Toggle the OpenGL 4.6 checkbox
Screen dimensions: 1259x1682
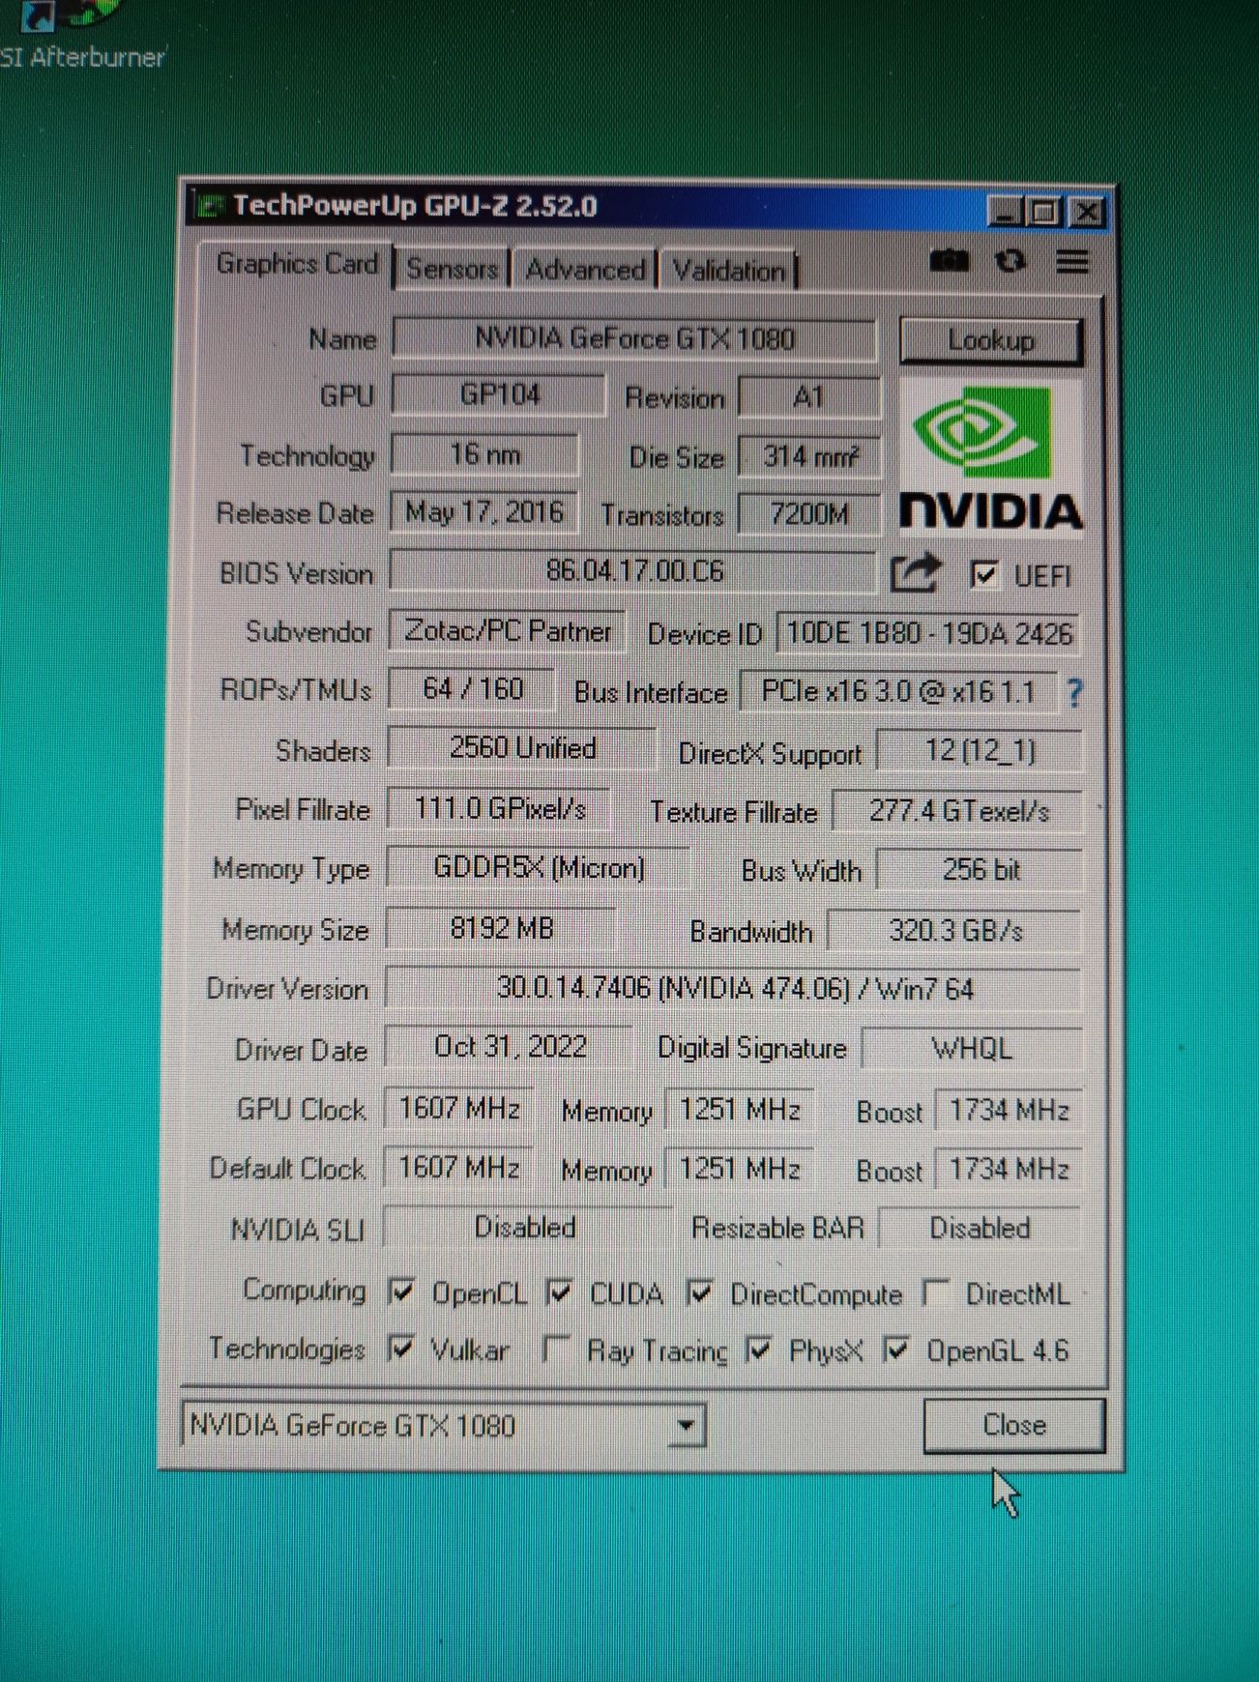click(x=896, y=1349)
